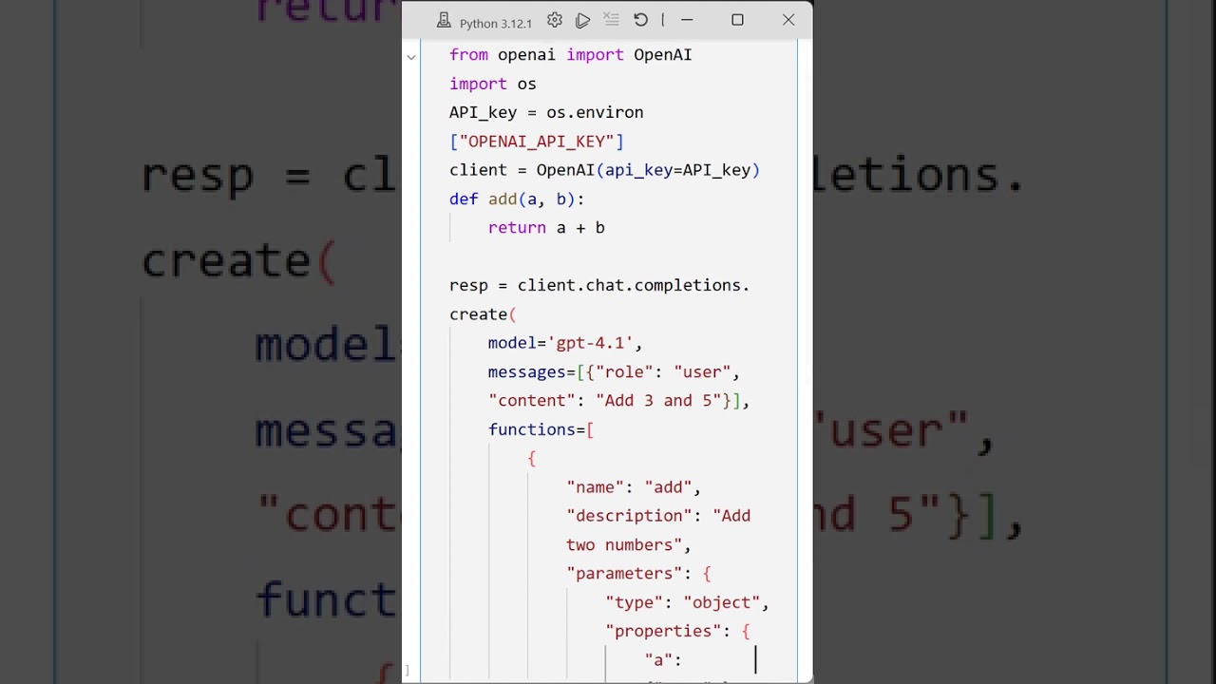Minimize the notebook window
Screen dimensions: 1216x684
[x=687, y=20]
